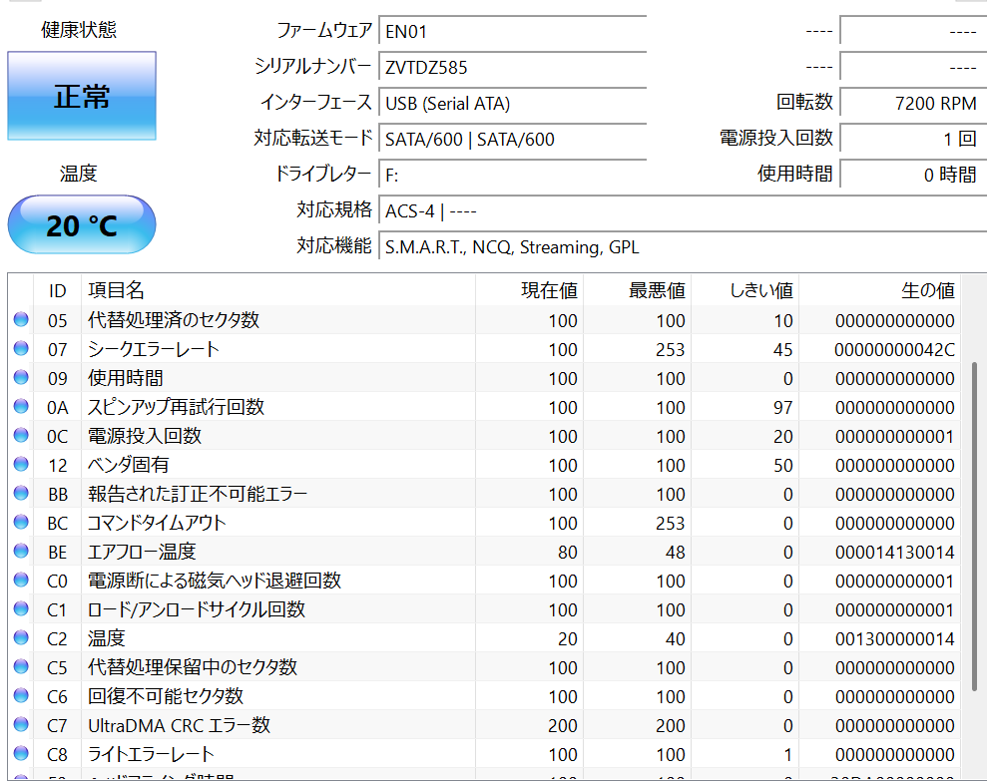Click the interface field USB (Serial ATA)

pyautogui.click(x=512, y=103)
